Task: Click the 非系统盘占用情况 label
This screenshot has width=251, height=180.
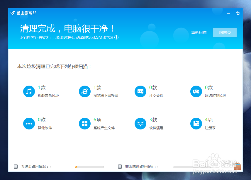Action: (140, 167)
